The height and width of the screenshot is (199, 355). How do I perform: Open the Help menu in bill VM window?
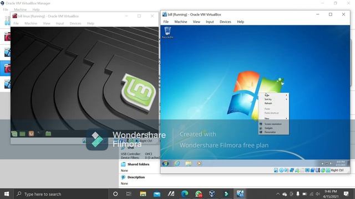point(240,22)
